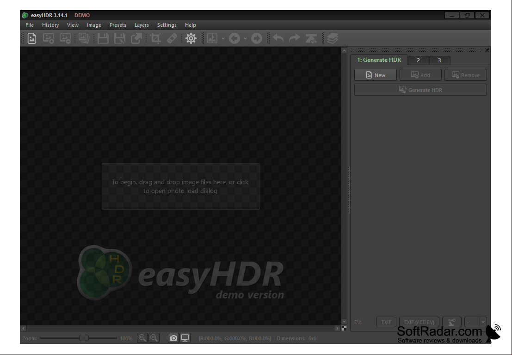The image size is (512, 355).
Task: Click drag-and-drop box to open photo dialog
Action: pos(180,187)
